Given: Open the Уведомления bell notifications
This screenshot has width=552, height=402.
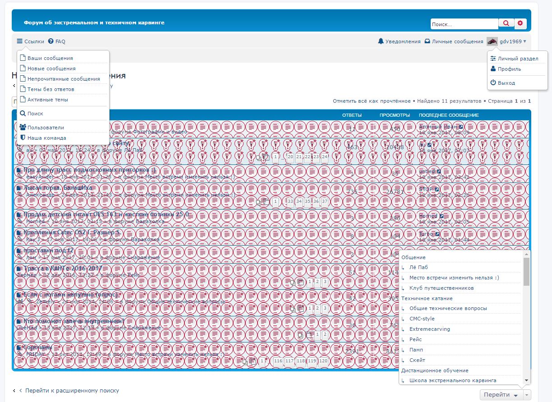Looking at the screenshot, I should click(399, 41).
